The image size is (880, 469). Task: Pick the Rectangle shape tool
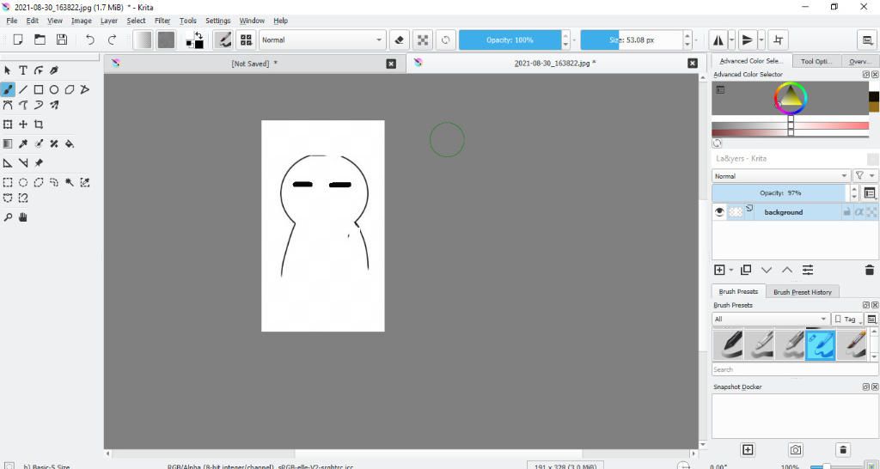point(39,89)
